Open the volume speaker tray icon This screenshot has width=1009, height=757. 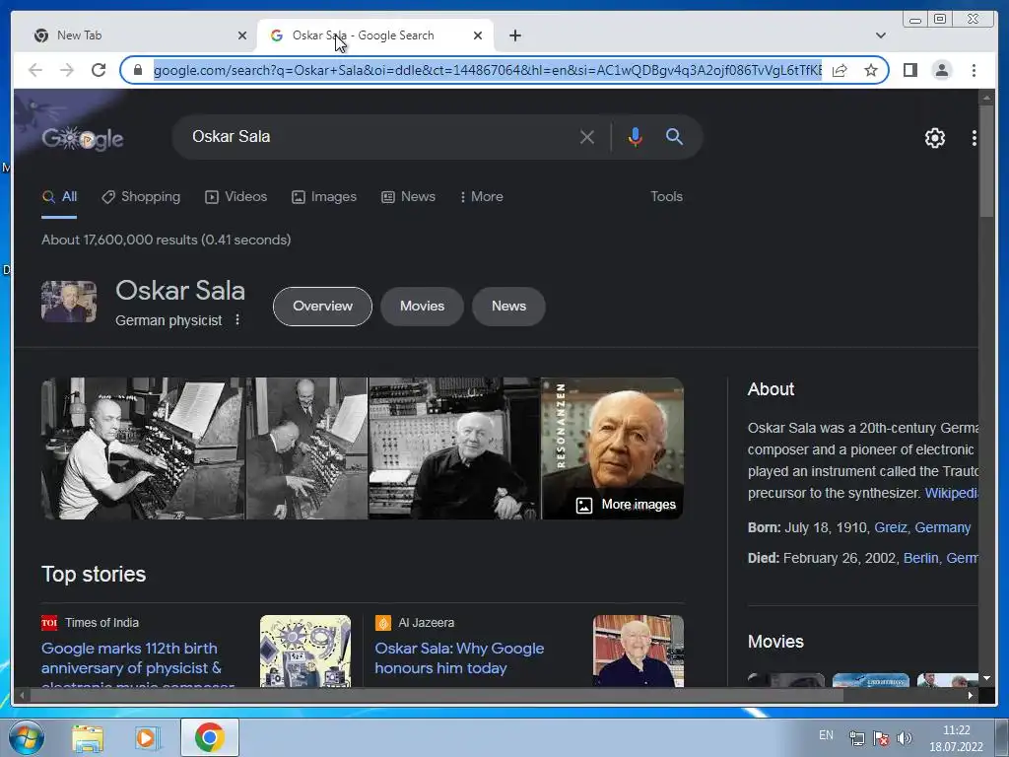[905, 738]
